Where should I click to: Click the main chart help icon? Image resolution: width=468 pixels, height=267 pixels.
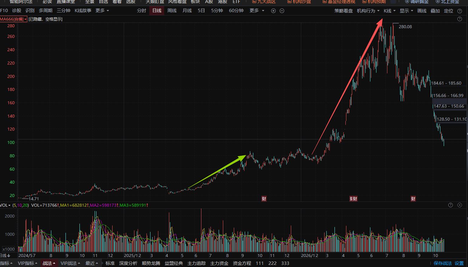[x=460, y=19]
